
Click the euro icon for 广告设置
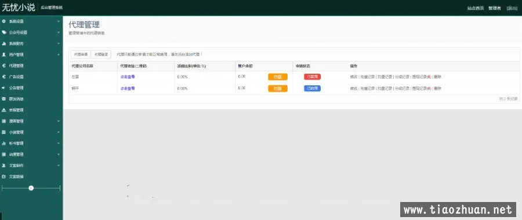click(4, 77)
